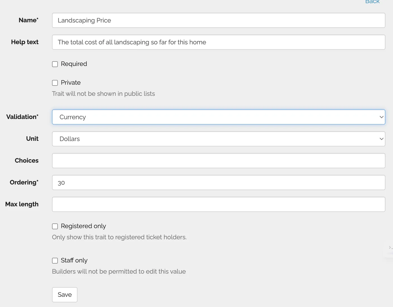Screen dimensions: 393x307
Task: Click the Validation field label
Action: [22, 117]
